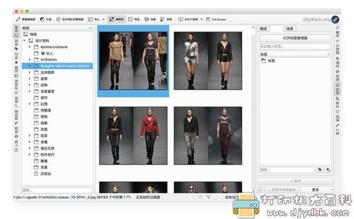Switch to Preview (预览) view
The image size is (354, 219).
134,20
